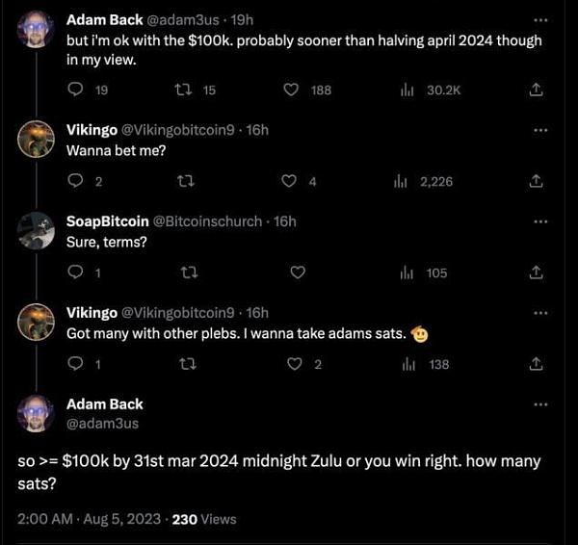Share the 'Wanna bet me?' tweet
The width and height of the screenshot is (578, 545).
[x=537, y=181]
